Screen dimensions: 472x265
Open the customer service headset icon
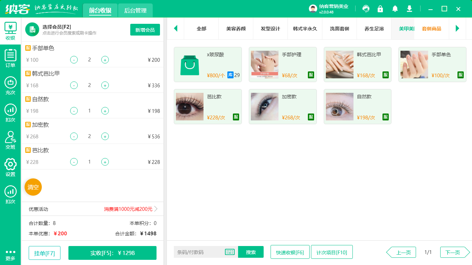[x=366, y=9]
